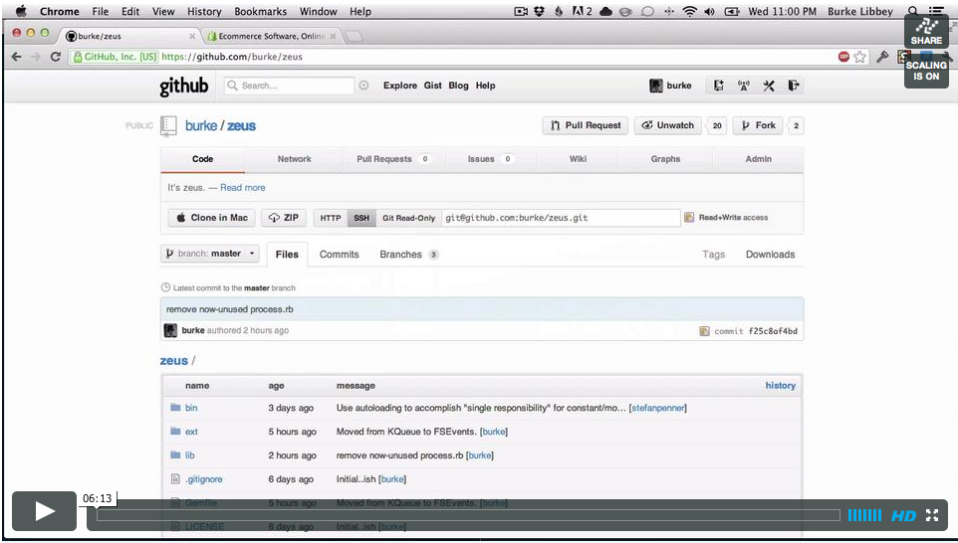Open Explore in GitHub header
Screen dimensions: 958x543
(400, 86)
